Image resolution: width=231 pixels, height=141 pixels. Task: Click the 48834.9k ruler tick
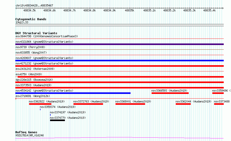(110, 10)
